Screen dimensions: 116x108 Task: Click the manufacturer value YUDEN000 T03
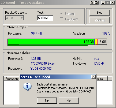click(x=41, y=69)
